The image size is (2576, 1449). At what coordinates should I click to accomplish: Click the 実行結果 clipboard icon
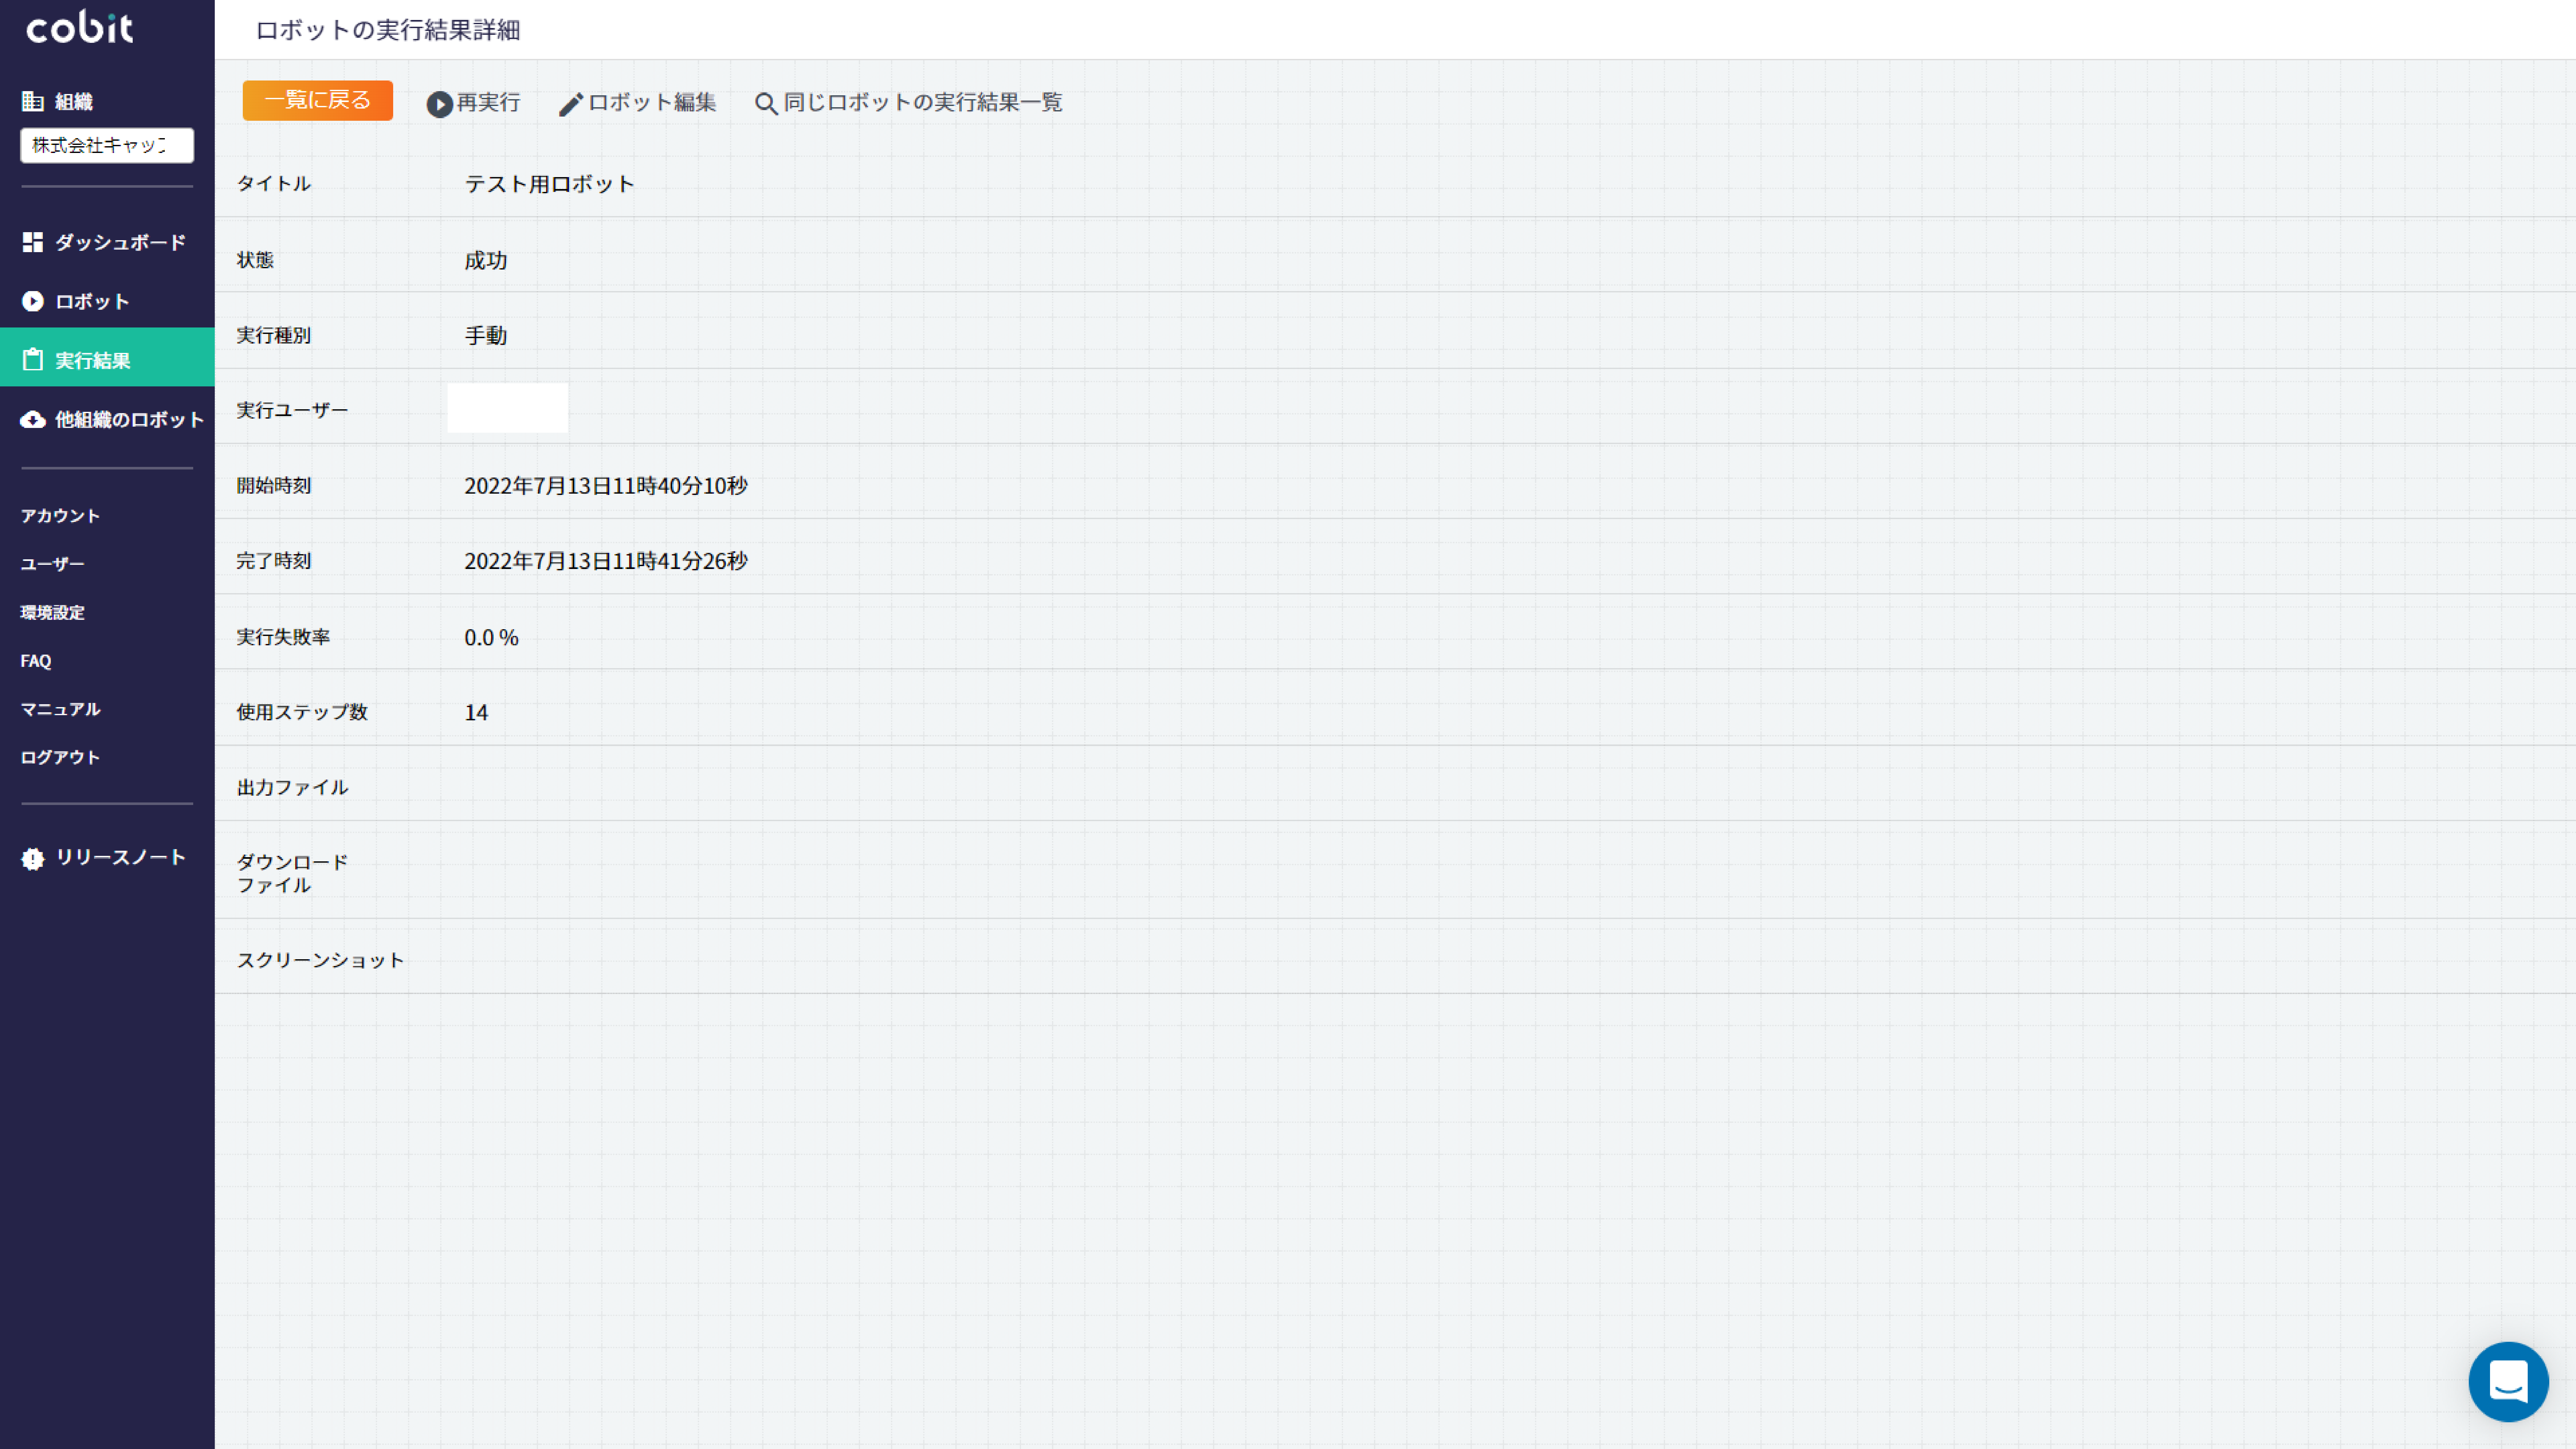33,360
